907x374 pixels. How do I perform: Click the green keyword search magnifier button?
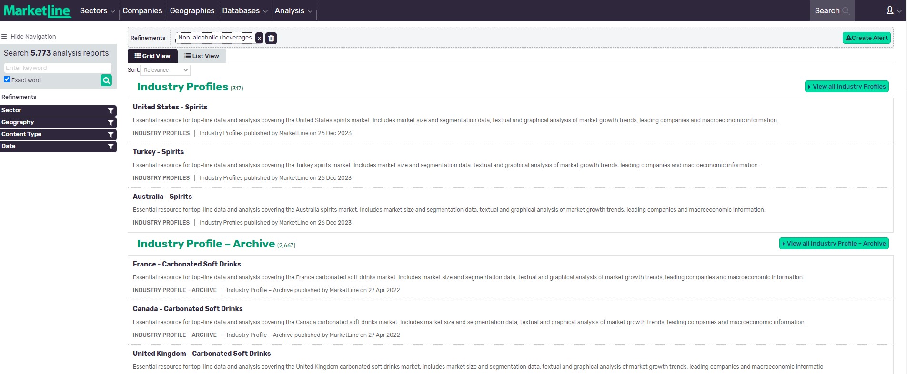pyautogui.click(x=106, y=80)
